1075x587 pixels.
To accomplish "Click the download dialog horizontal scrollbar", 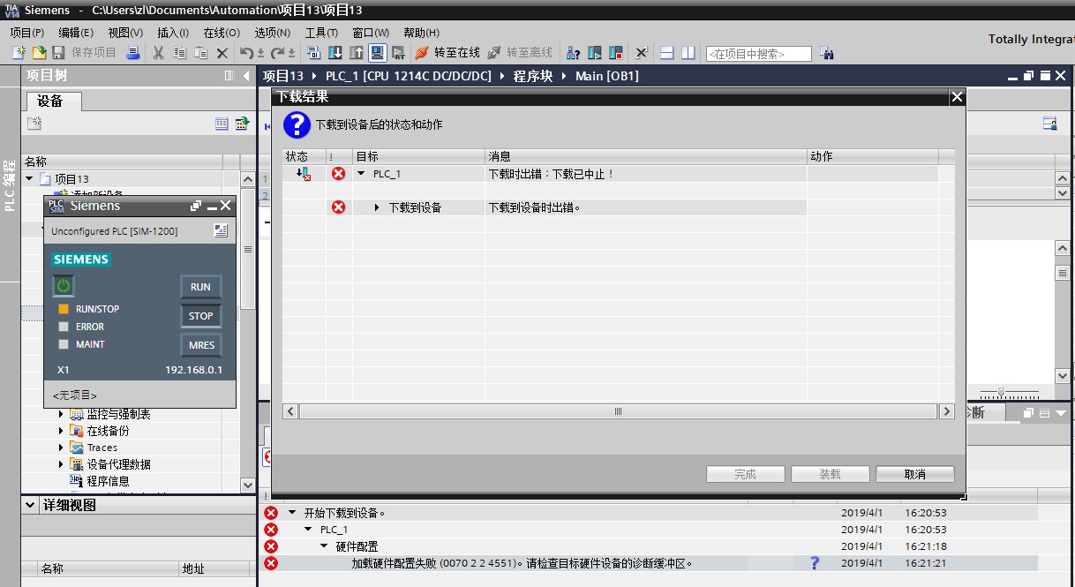I will (618, 411).
